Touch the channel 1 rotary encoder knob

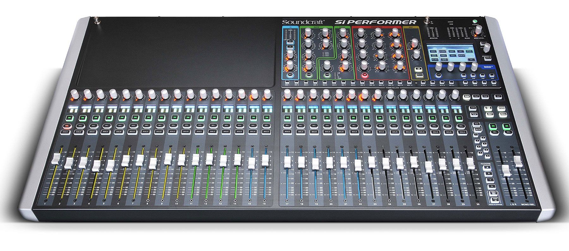(74, 94)
